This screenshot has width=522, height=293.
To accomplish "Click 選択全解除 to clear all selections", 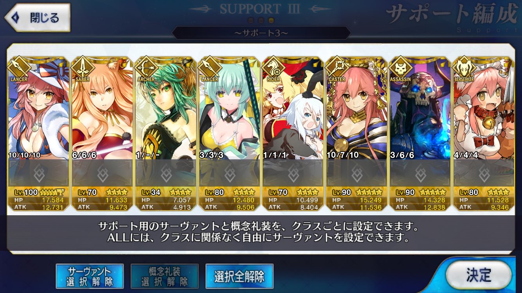I will point(239,276).
